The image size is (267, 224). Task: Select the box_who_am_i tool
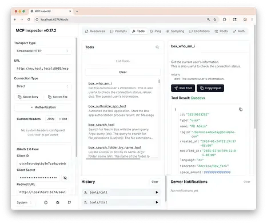(x=122, y=90)
